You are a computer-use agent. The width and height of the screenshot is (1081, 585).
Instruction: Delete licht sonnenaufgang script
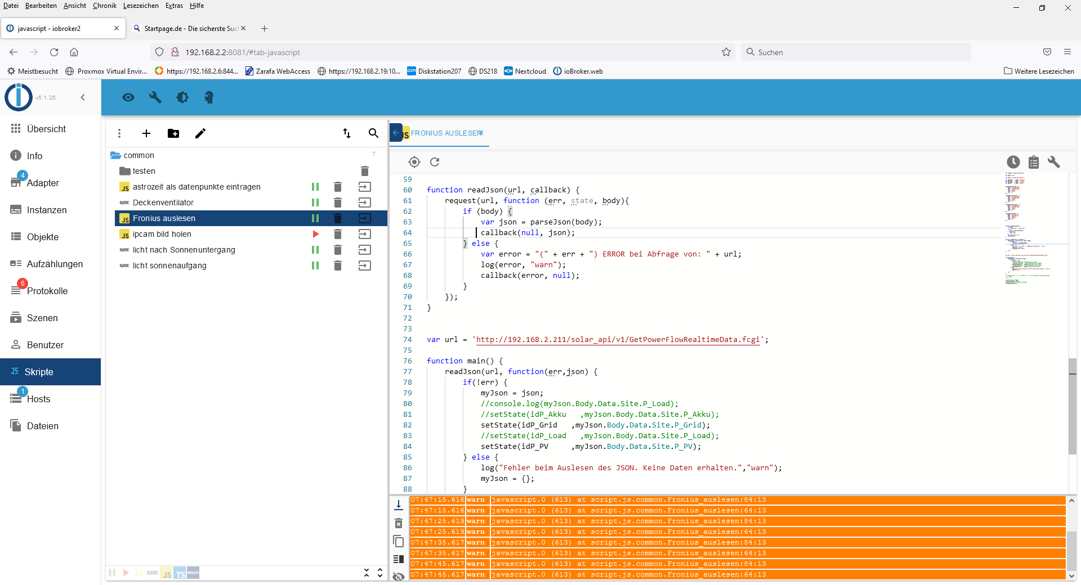(338, 265)
